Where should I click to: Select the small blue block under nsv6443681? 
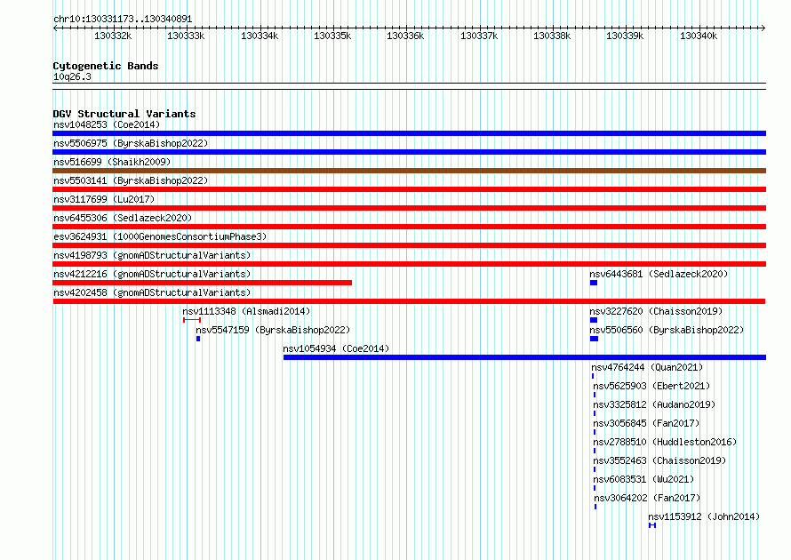(x=594, y=283)
